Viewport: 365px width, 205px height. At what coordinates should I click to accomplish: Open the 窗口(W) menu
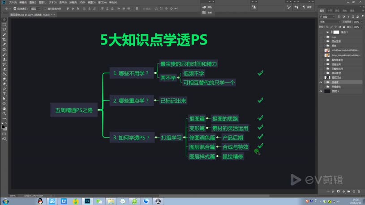(103, 2)
